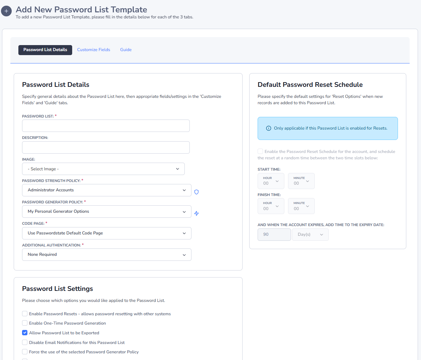Enable Password Resets checkbox
421x360 pixels.
[x=25, y=314]
